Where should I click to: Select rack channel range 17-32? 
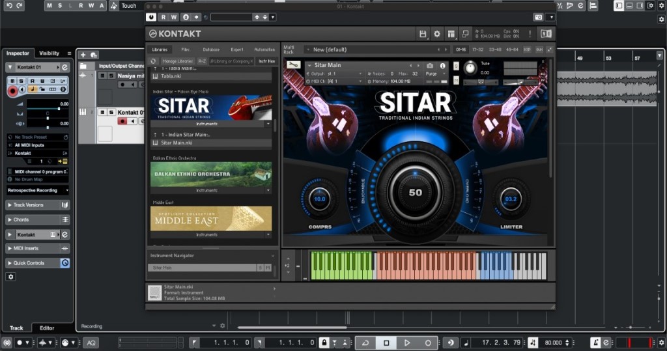pos(477,49)
